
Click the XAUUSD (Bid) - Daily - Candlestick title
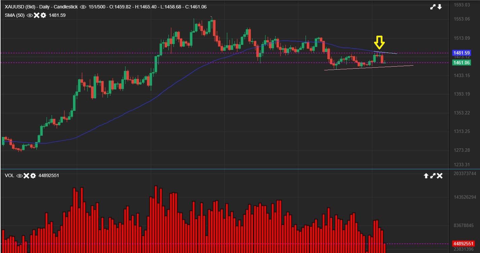point(41,7)
